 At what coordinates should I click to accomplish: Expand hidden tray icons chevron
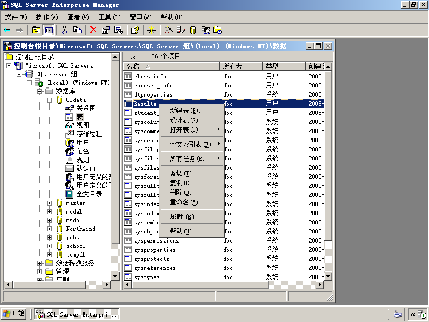(412, 314)
